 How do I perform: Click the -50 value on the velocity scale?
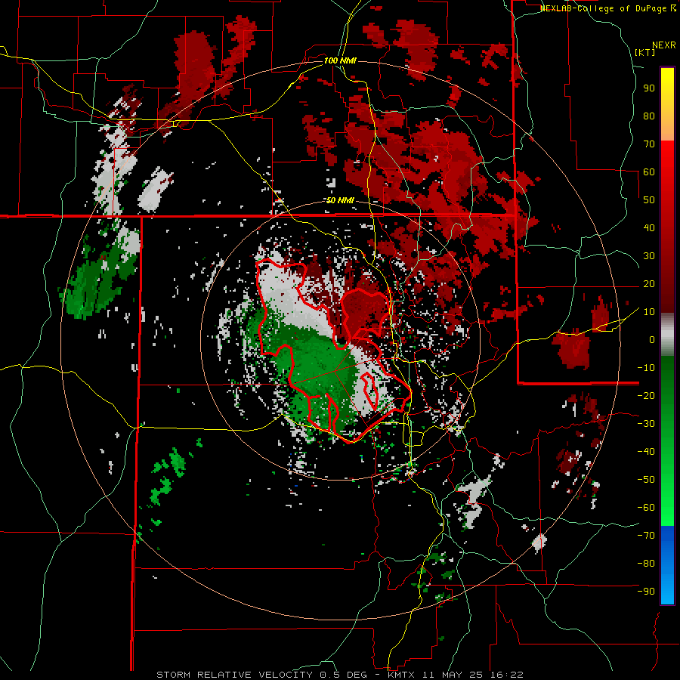(646, 480)
